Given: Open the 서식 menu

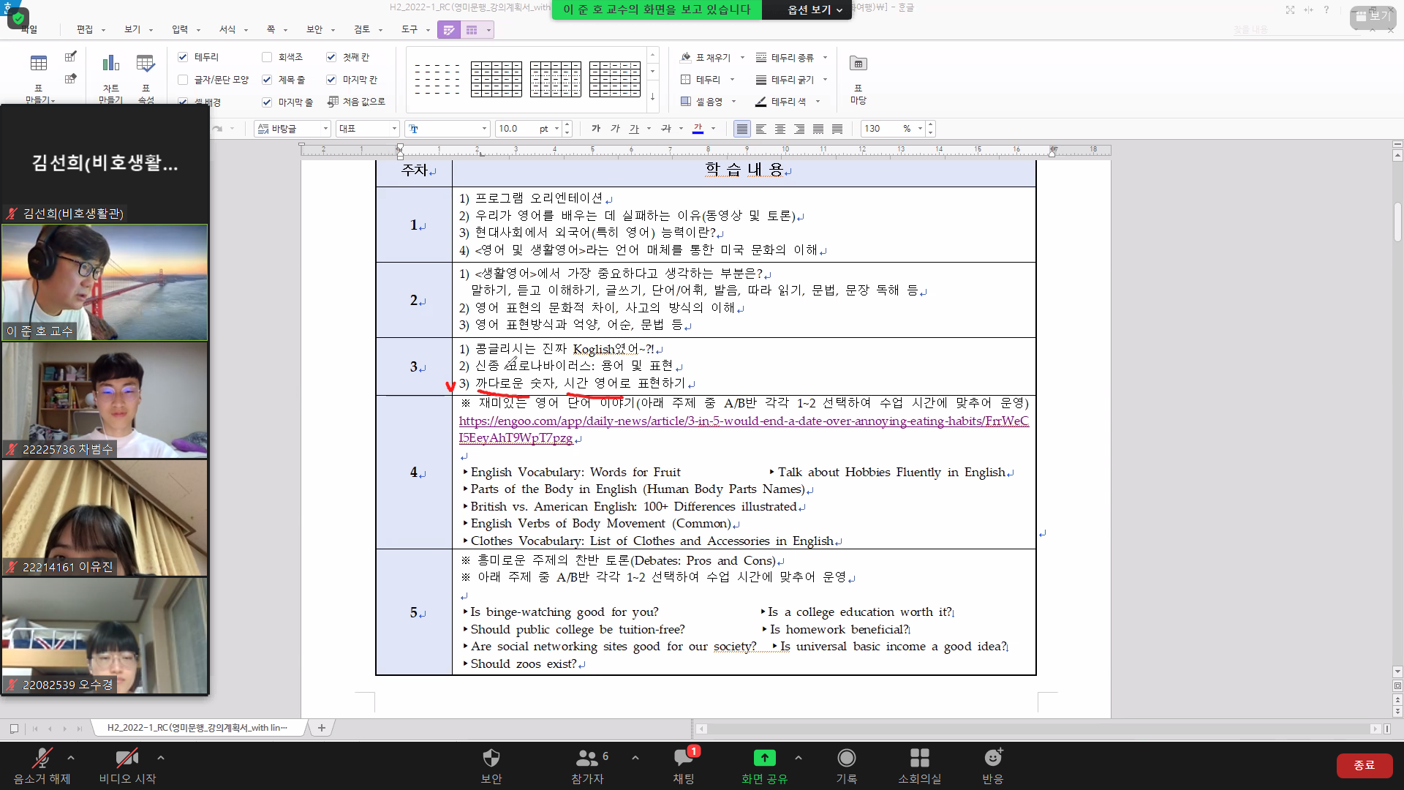Looking at the screenshot, I should 227,29.
